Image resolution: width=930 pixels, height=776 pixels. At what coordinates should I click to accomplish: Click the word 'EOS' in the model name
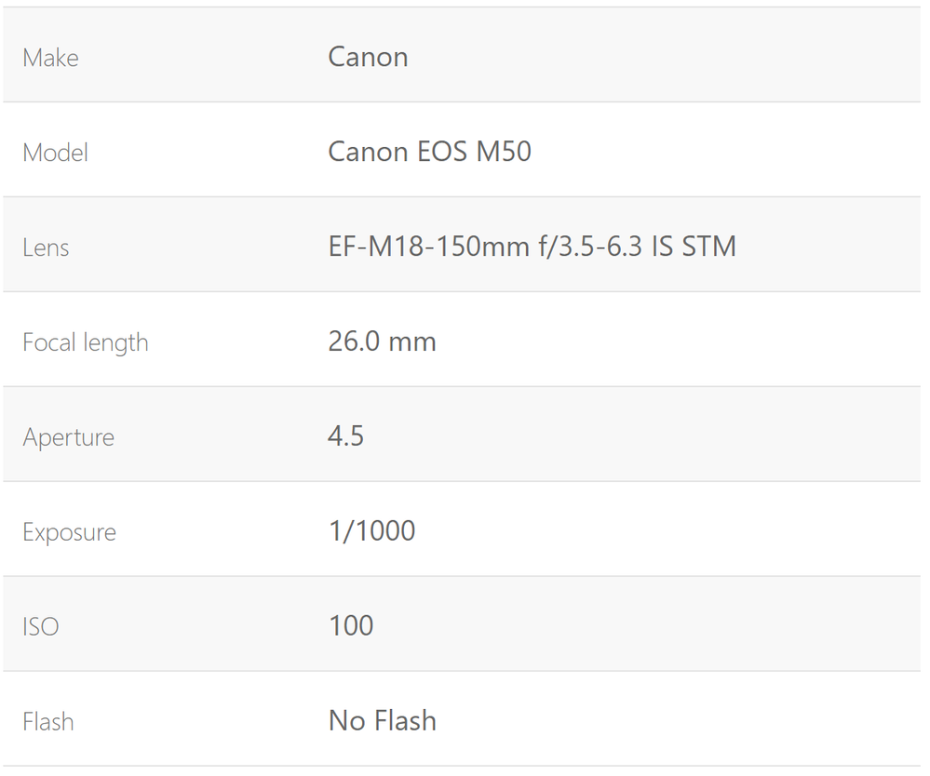point(442,152)
